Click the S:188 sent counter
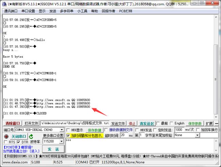The width and height of the screenshot is (221, 167). coord(35,162)
